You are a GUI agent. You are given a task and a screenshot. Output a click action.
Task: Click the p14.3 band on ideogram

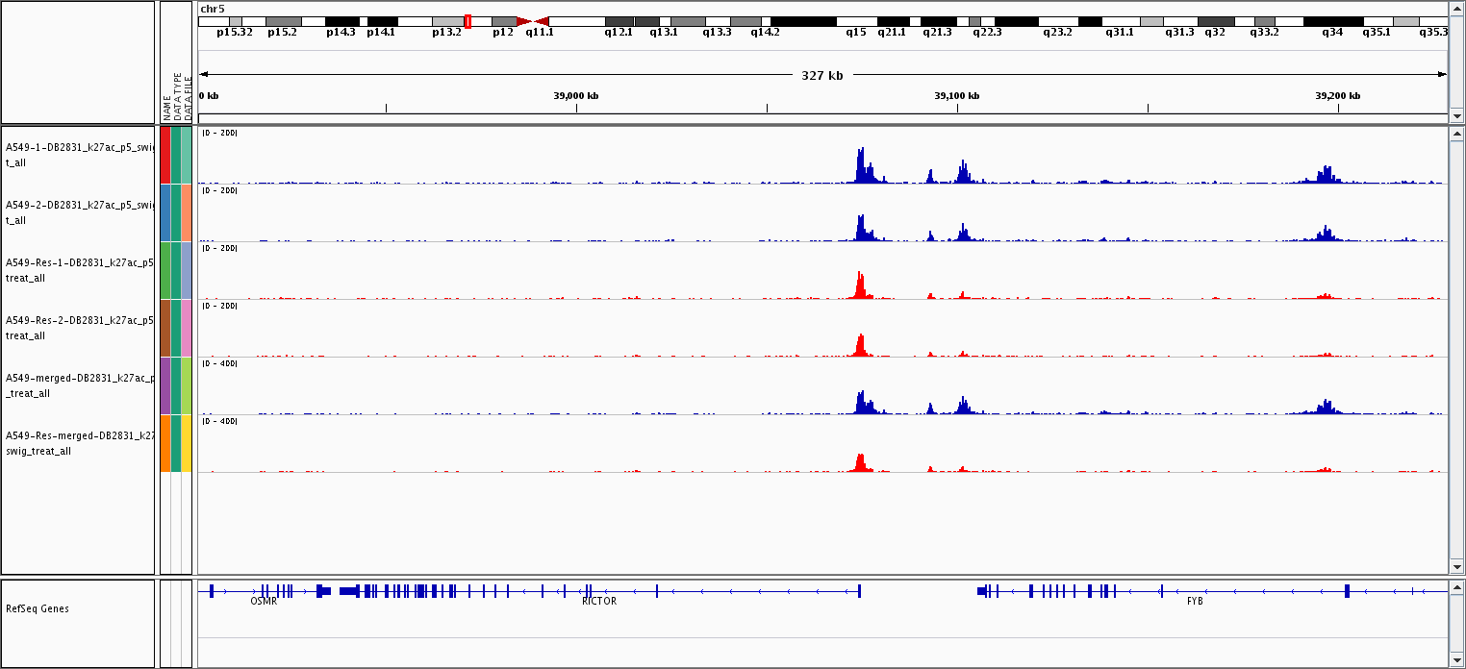tap(341, 21)
